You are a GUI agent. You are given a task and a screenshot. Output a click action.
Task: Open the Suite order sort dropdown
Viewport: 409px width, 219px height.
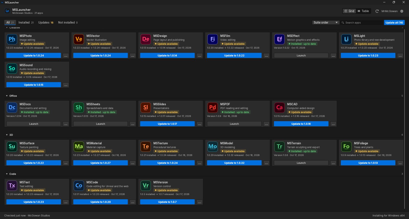326,22
